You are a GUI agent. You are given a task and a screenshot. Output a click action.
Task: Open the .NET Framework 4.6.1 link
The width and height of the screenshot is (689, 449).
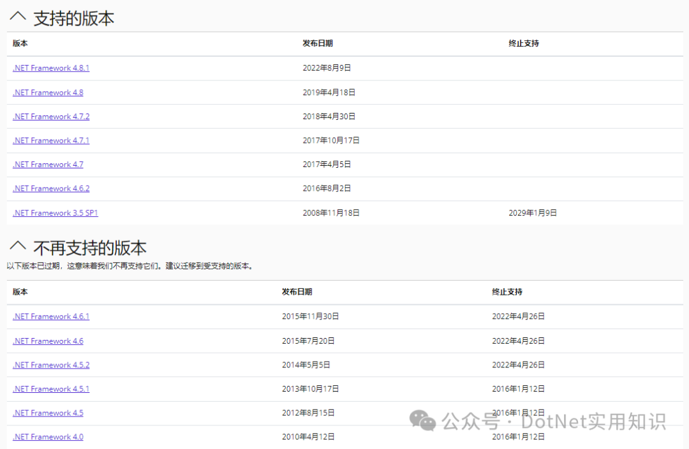[x=51, y=316]
